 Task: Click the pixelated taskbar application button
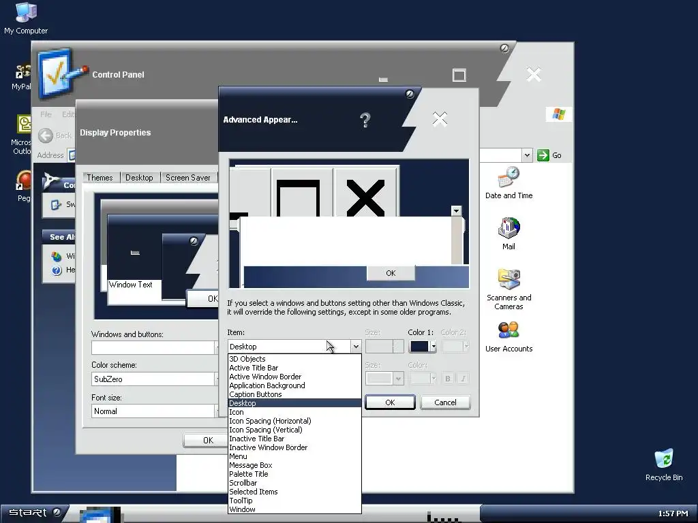click(100, 515)
